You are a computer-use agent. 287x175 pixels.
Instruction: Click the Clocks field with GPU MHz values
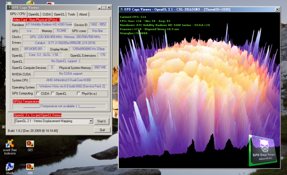65,37
